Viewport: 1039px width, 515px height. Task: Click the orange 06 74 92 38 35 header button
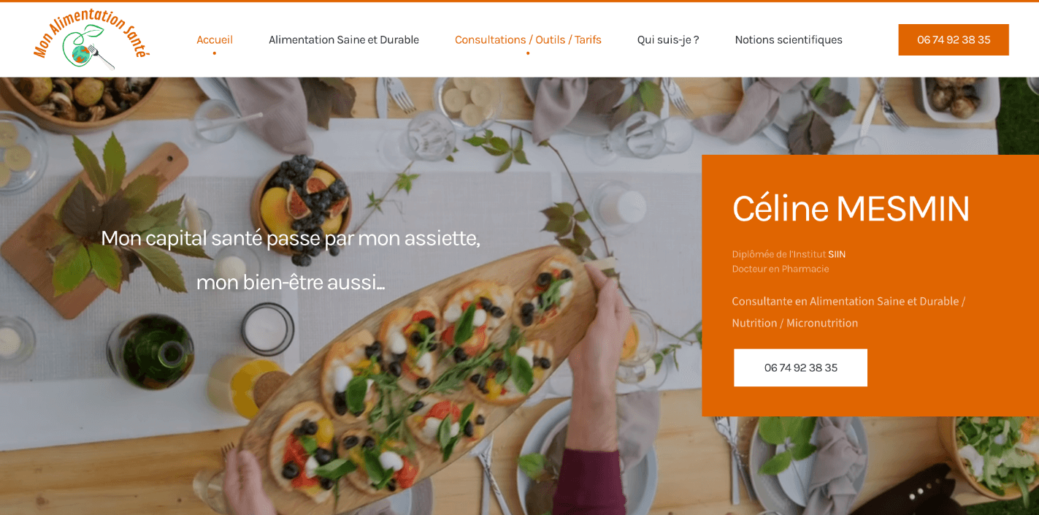coord(954,39)
